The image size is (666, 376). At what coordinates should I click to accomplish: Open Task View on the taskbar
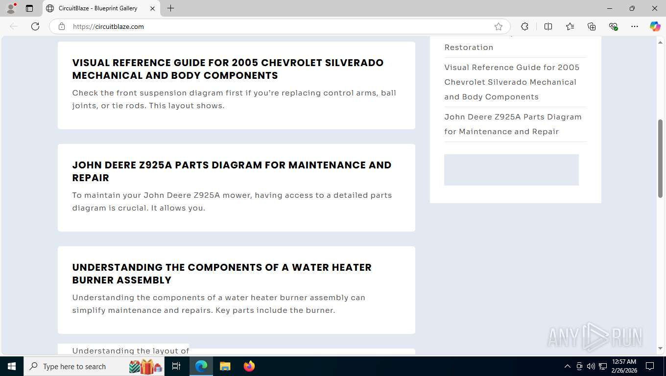(x=177, y=366)
